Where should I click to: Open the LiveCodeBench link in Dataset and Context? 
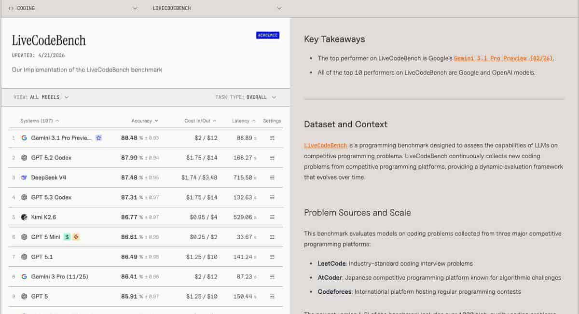click(x=325, y=145)
